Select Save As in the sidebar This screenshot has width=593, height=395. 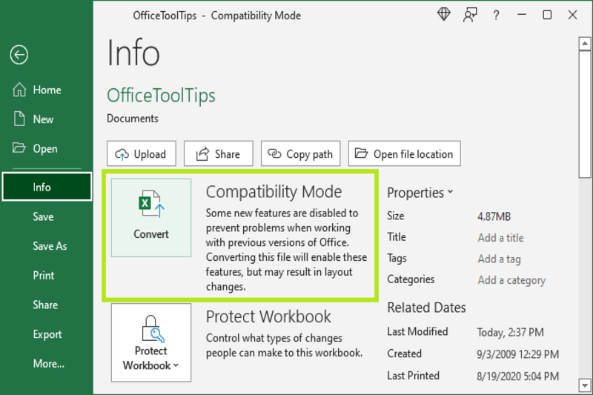(x=50, y=246)
